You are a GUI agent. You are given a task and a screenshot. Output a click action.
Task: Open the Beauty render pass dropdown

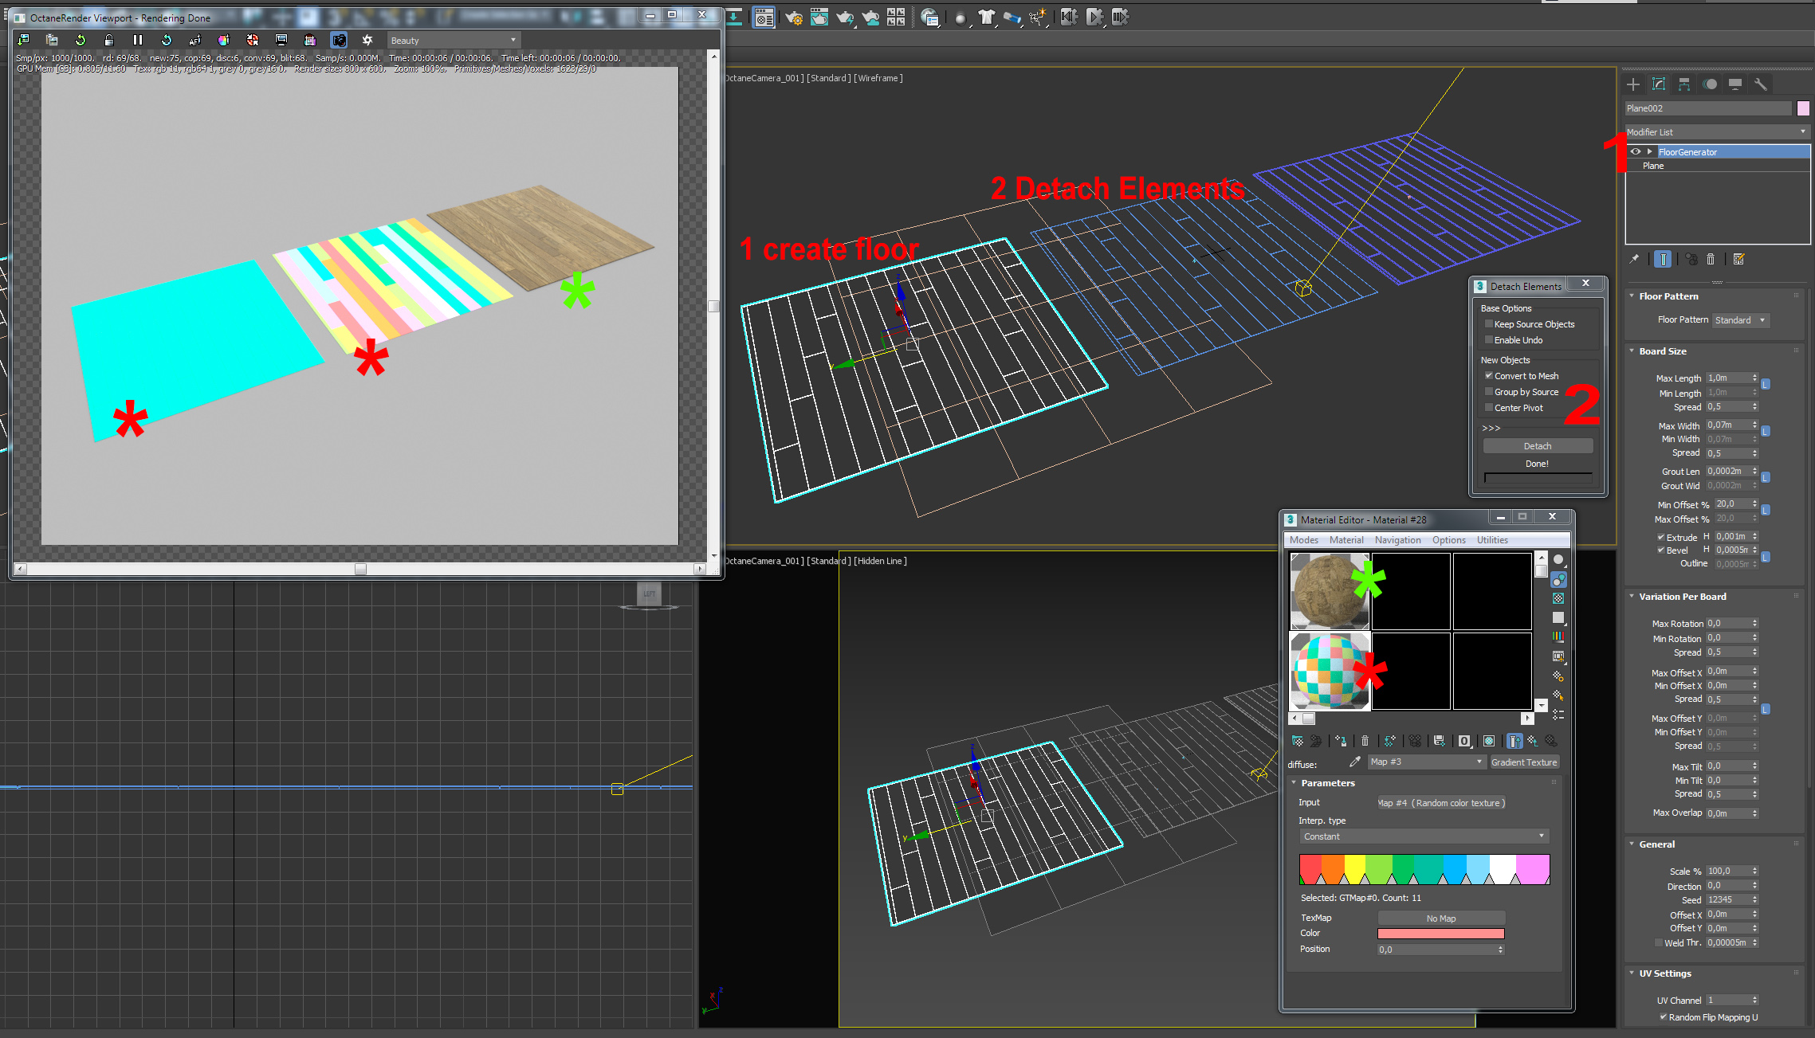(x=454, y=40)
